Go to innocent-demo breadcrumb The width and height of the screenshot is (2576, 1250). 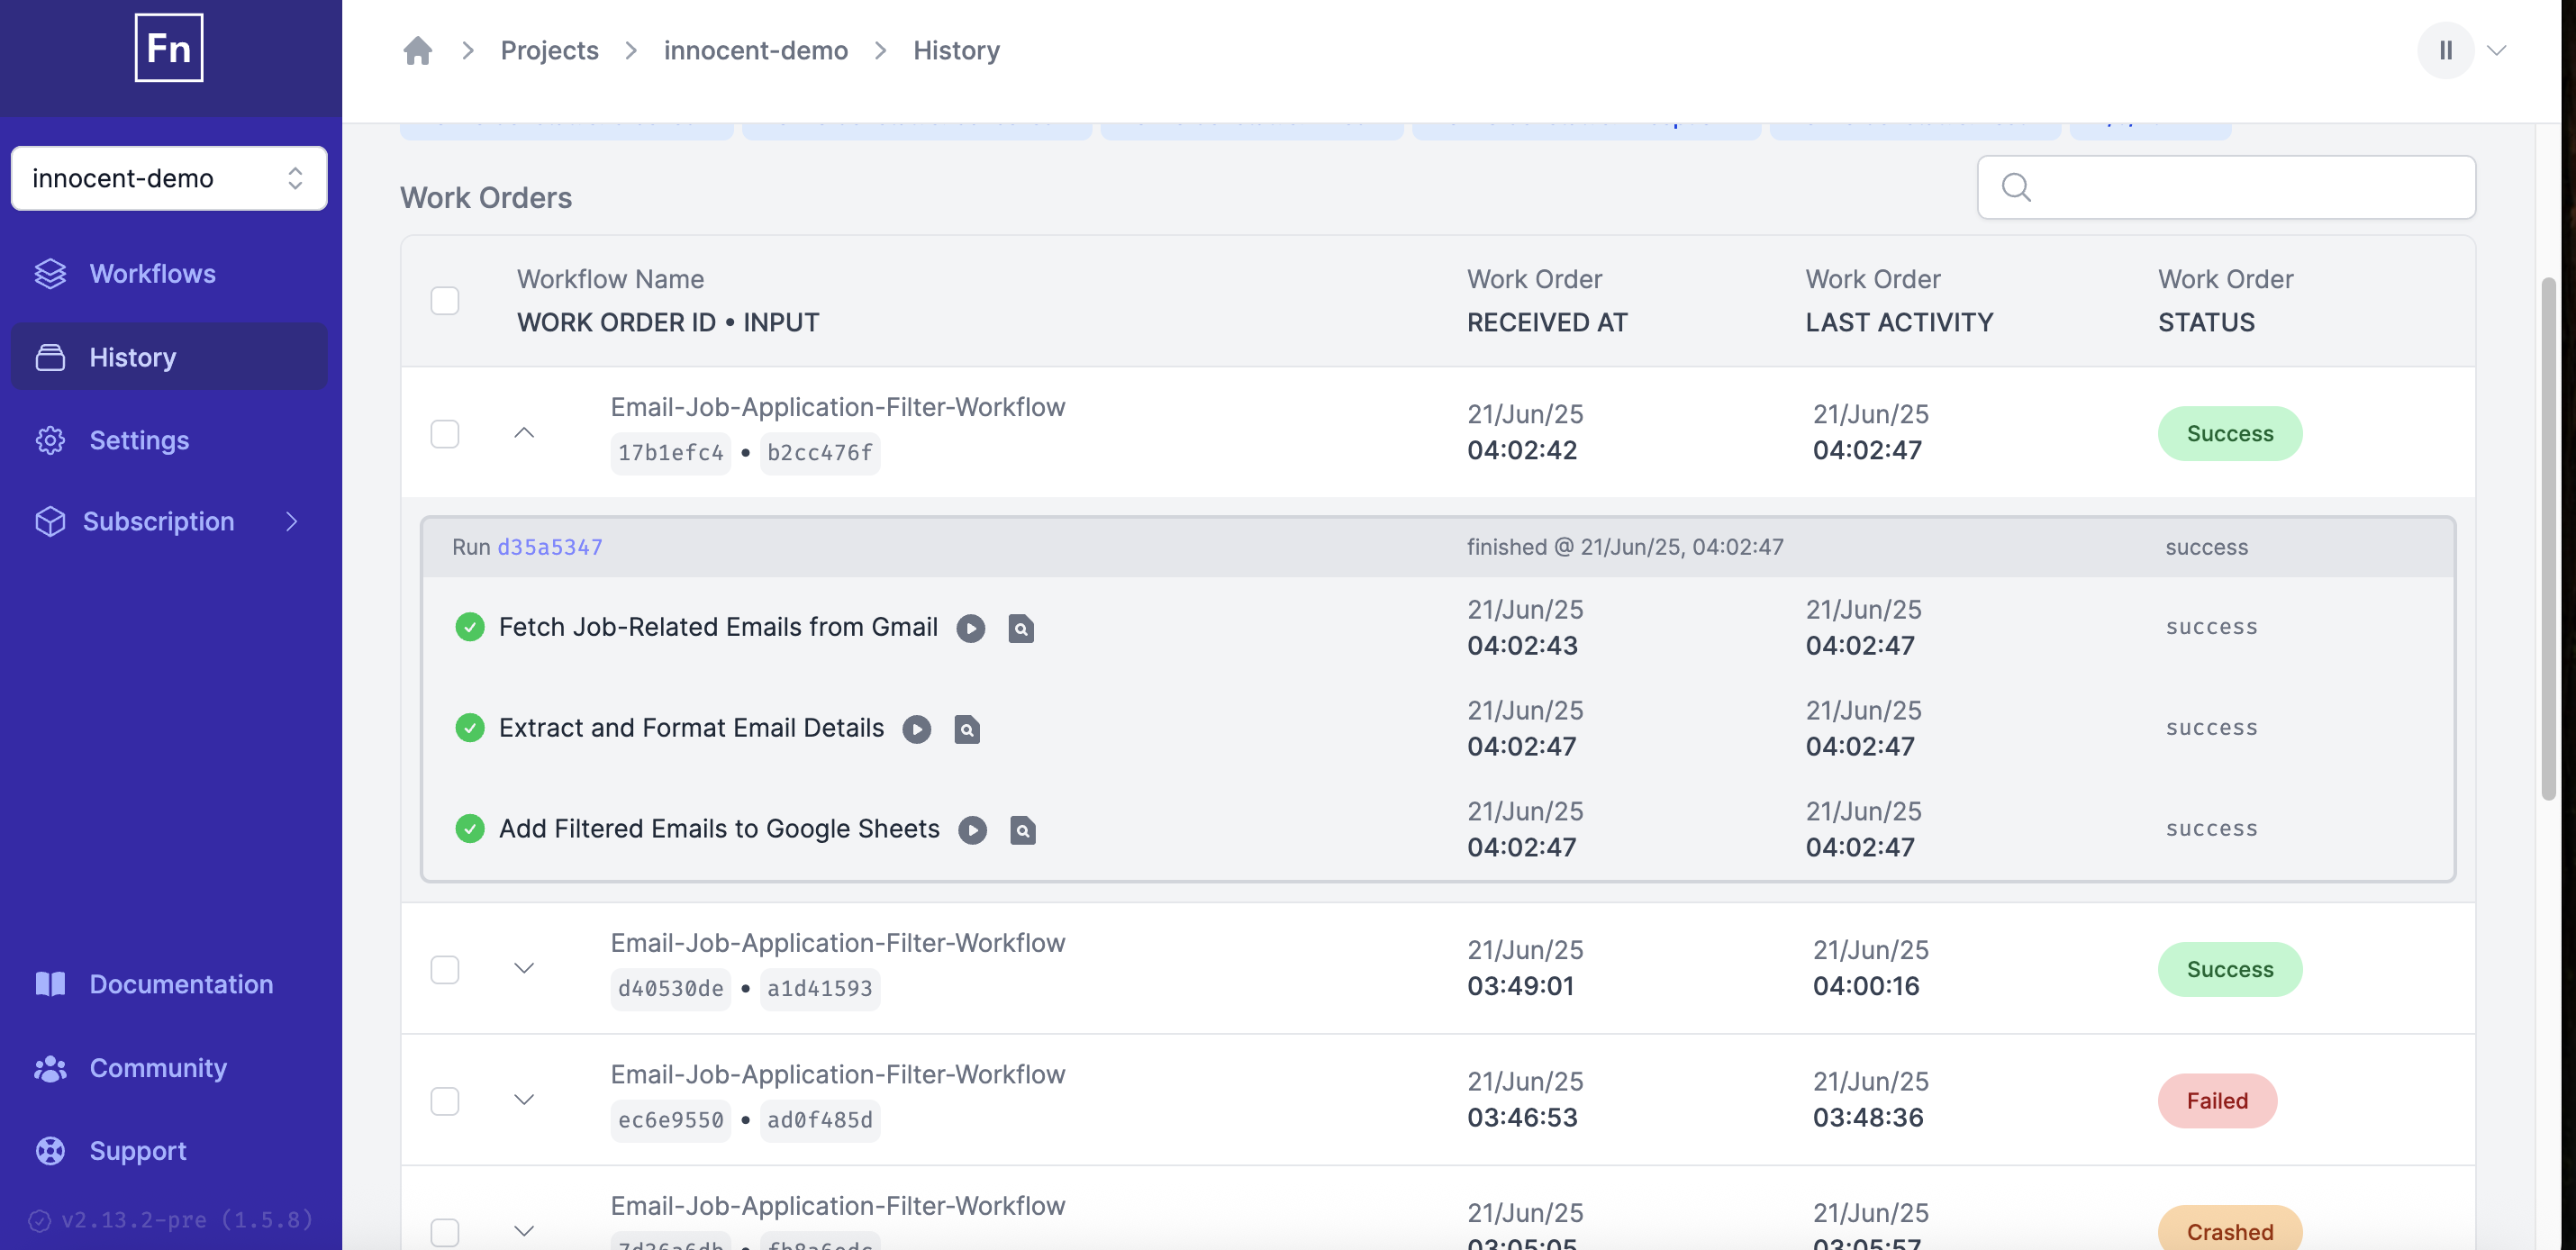756,50
